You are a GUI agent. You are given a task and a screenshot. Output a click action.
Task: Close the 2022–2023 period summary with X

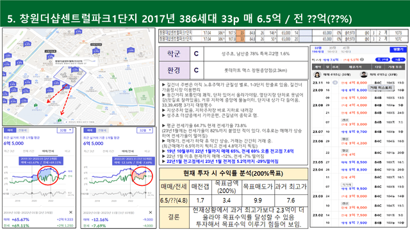151,212
